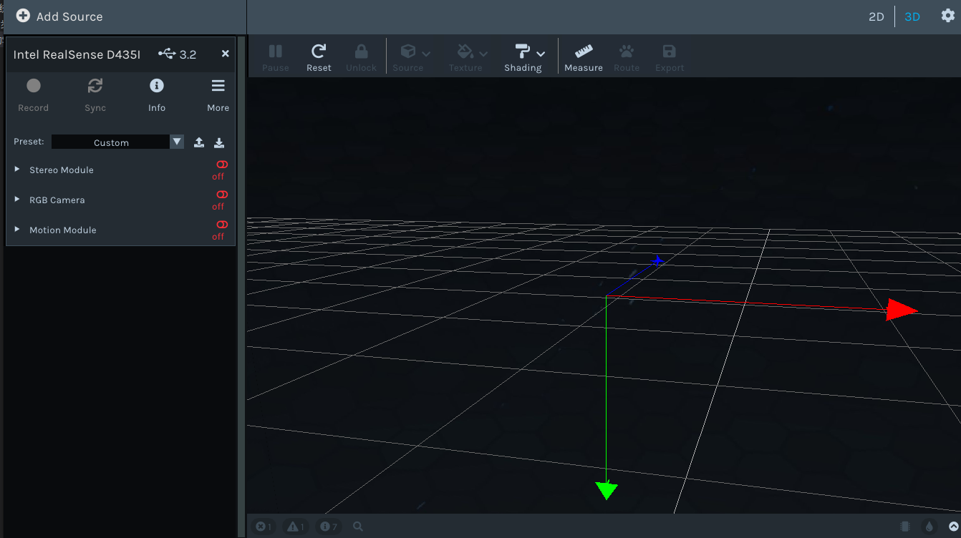Click the Intel RealSense D435I title
Image resolution: width=961 pixels, height=538 pixels.
point(77,54)
